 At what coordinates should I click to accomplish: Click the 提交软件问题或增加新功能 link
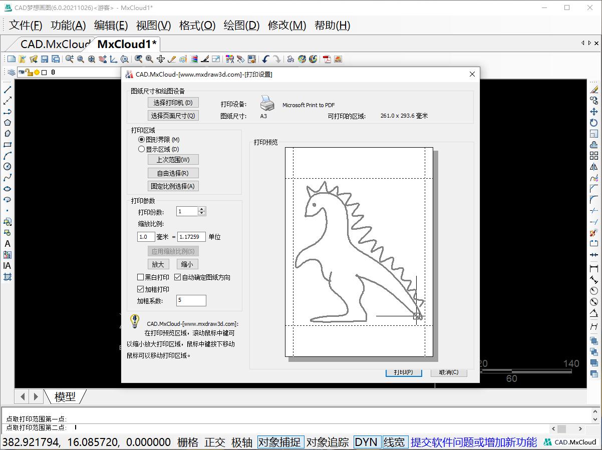473,442
